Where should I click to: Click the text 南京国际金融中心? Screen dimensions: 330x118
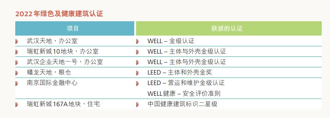tap(52, 83)
